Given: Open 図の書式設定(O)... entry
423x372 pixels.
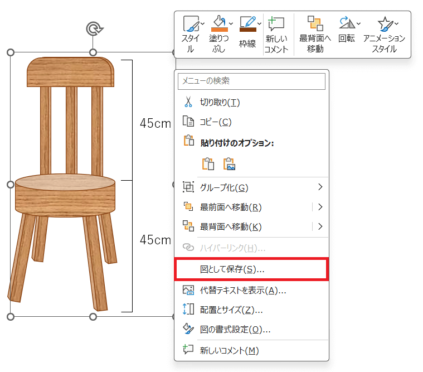Looking at the screenshot, I should (x=251, y=330).
